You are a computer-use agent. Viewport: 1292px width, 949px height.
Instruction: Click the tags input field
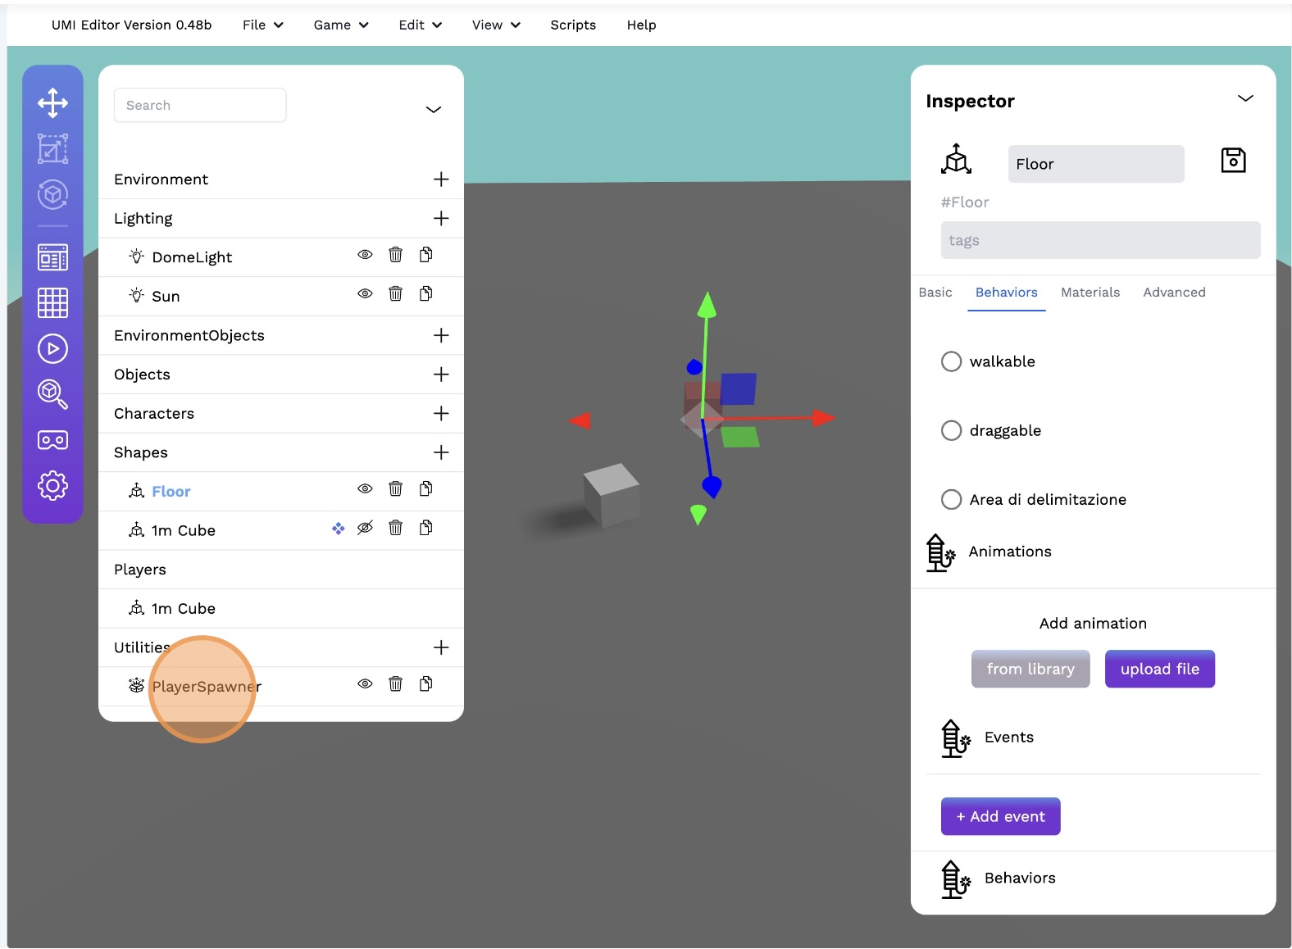tap(1100, 240)
